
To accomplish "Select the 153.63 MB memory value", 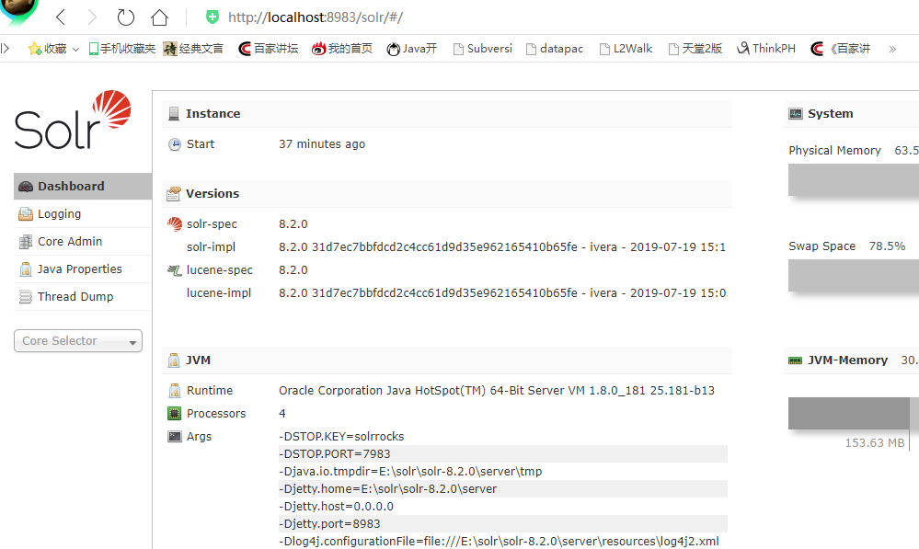I will click(x=875, y=443).
